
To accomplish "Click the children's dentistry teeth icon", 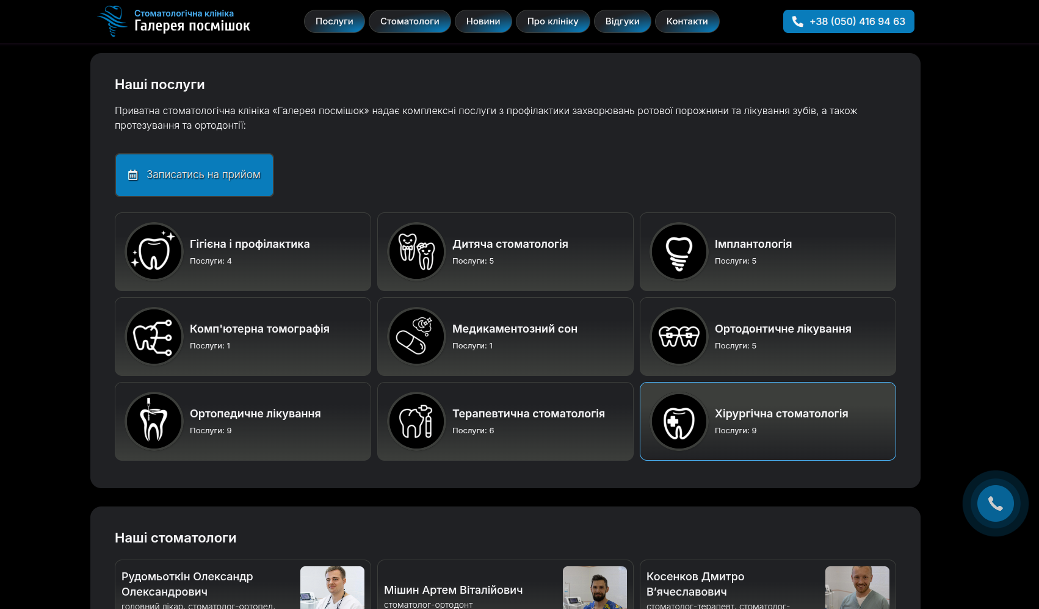I will pos(416,251).
